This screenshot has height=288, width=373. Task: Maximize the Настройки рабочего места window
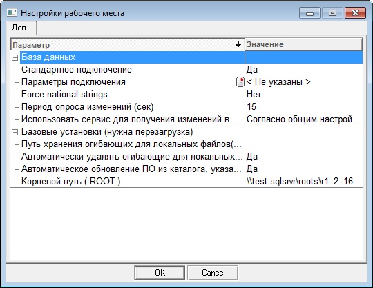point(332,13)
